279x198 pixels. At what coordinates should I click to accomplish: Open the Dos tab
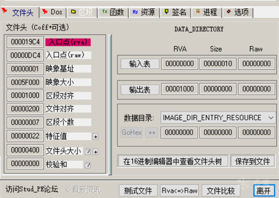(x=53, y=13)
